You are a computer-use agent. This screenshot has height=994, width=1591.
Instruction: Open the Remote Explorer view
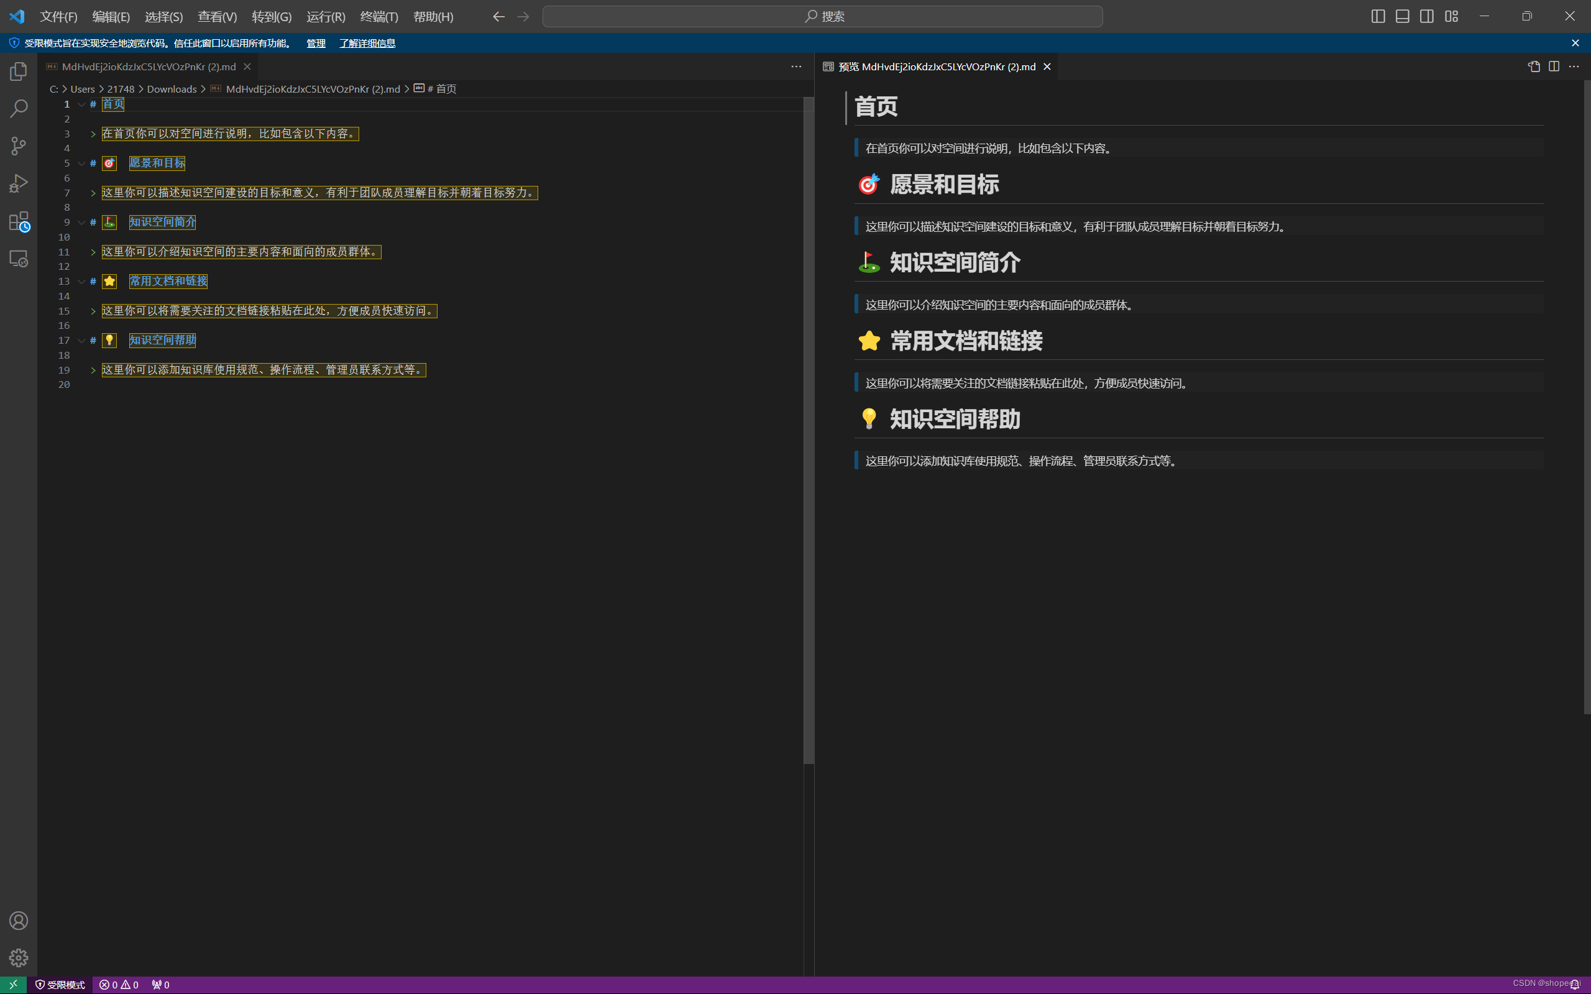[19, 259]
